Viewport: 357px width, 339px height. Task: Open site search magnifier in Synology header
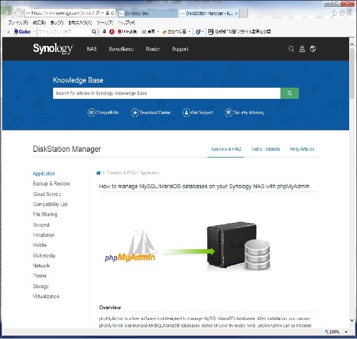[291, 49]
